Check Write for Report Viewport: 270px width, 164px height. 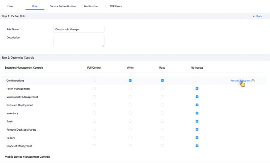[130, 138]
